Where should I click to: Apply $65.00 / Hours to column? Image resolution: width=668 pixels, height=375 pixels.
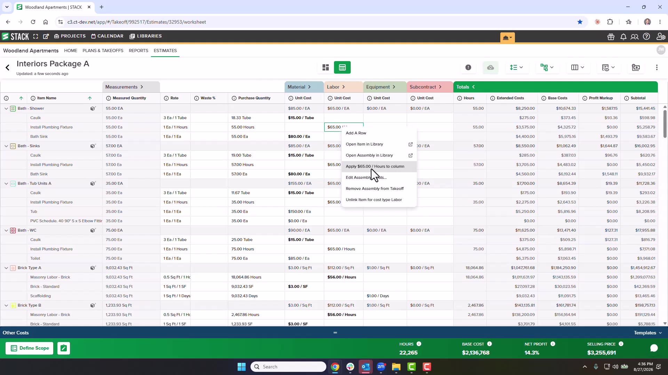tap(379, 166)
